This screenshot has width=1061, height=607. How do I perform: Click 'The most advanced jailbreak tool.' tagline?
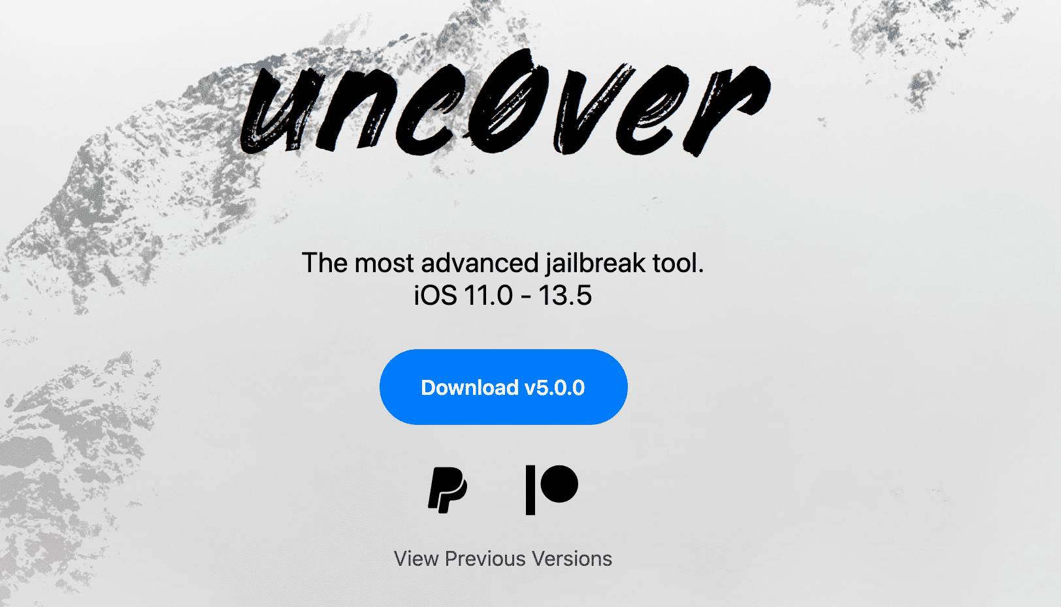pos(502,263)
